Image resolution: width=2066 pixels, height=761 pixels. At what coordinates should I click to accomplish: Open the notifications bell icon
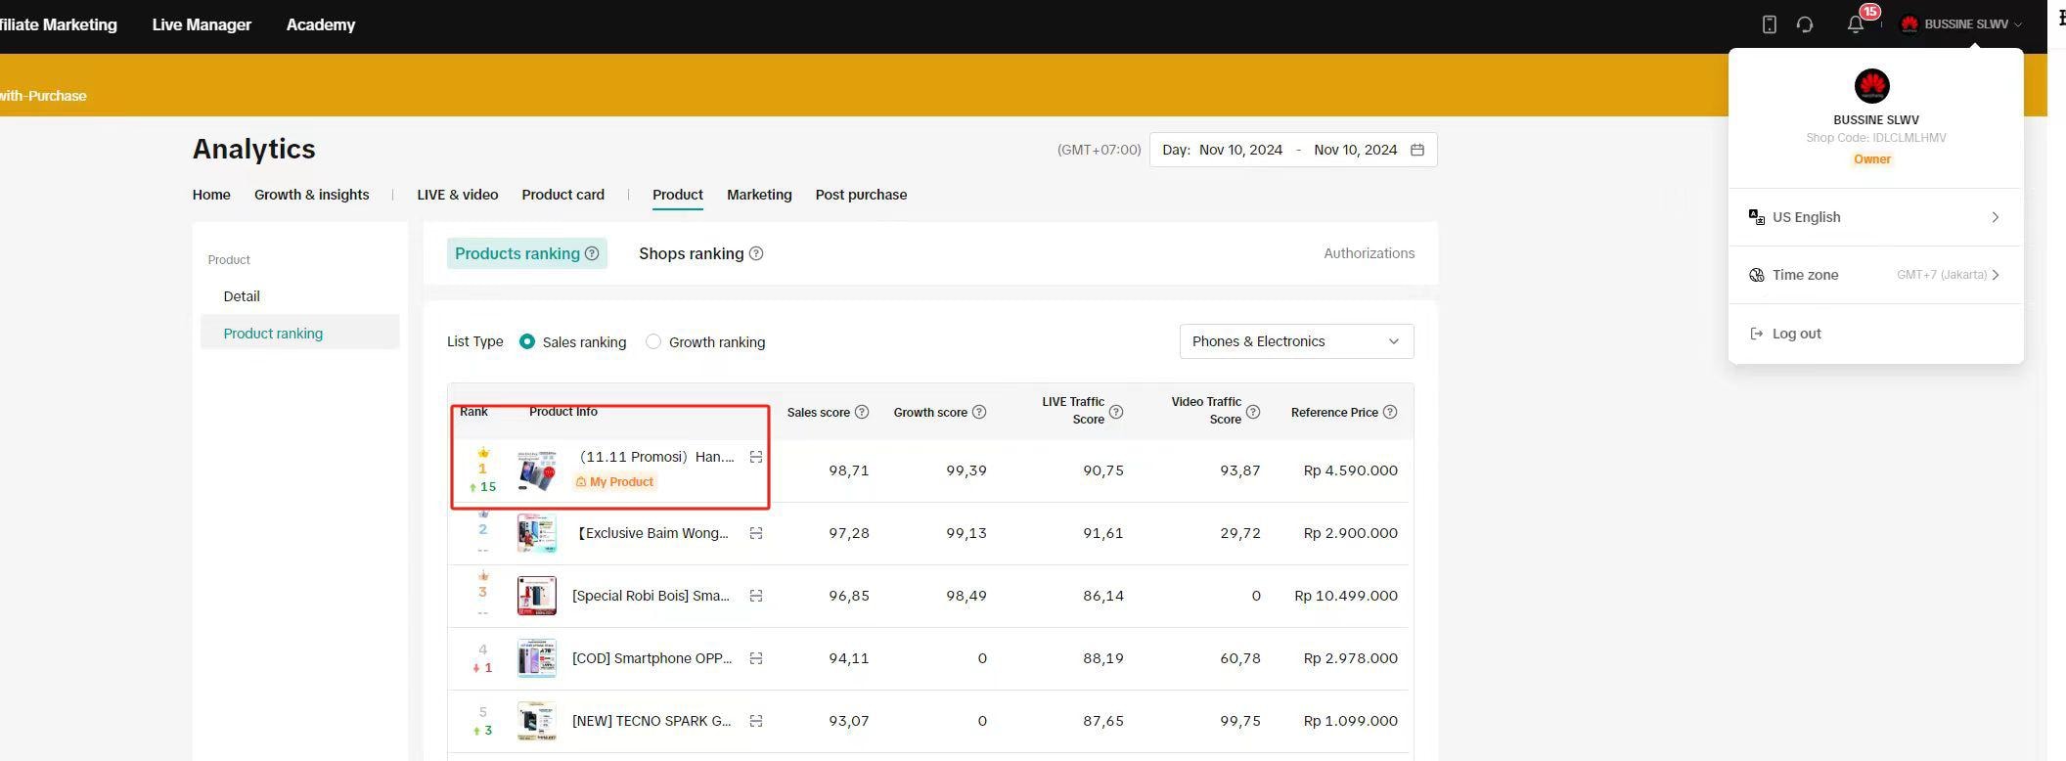(1855, 24)
